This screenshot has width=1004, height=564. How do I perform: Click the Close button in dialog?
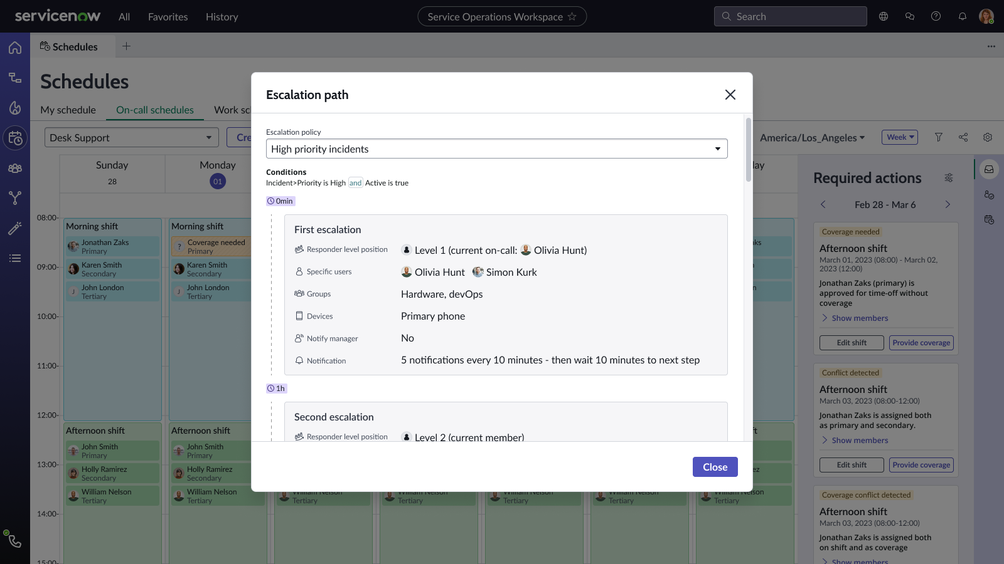715,467
